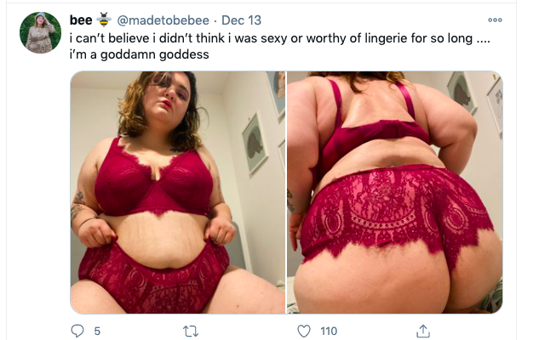539x340 pixels.
Task: Click the tweet line starting "i can't believe"
Action: coord(279,38)
